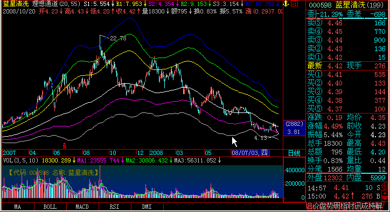Click the up arrow beside the tick list
390x212 pixels.
385,193
